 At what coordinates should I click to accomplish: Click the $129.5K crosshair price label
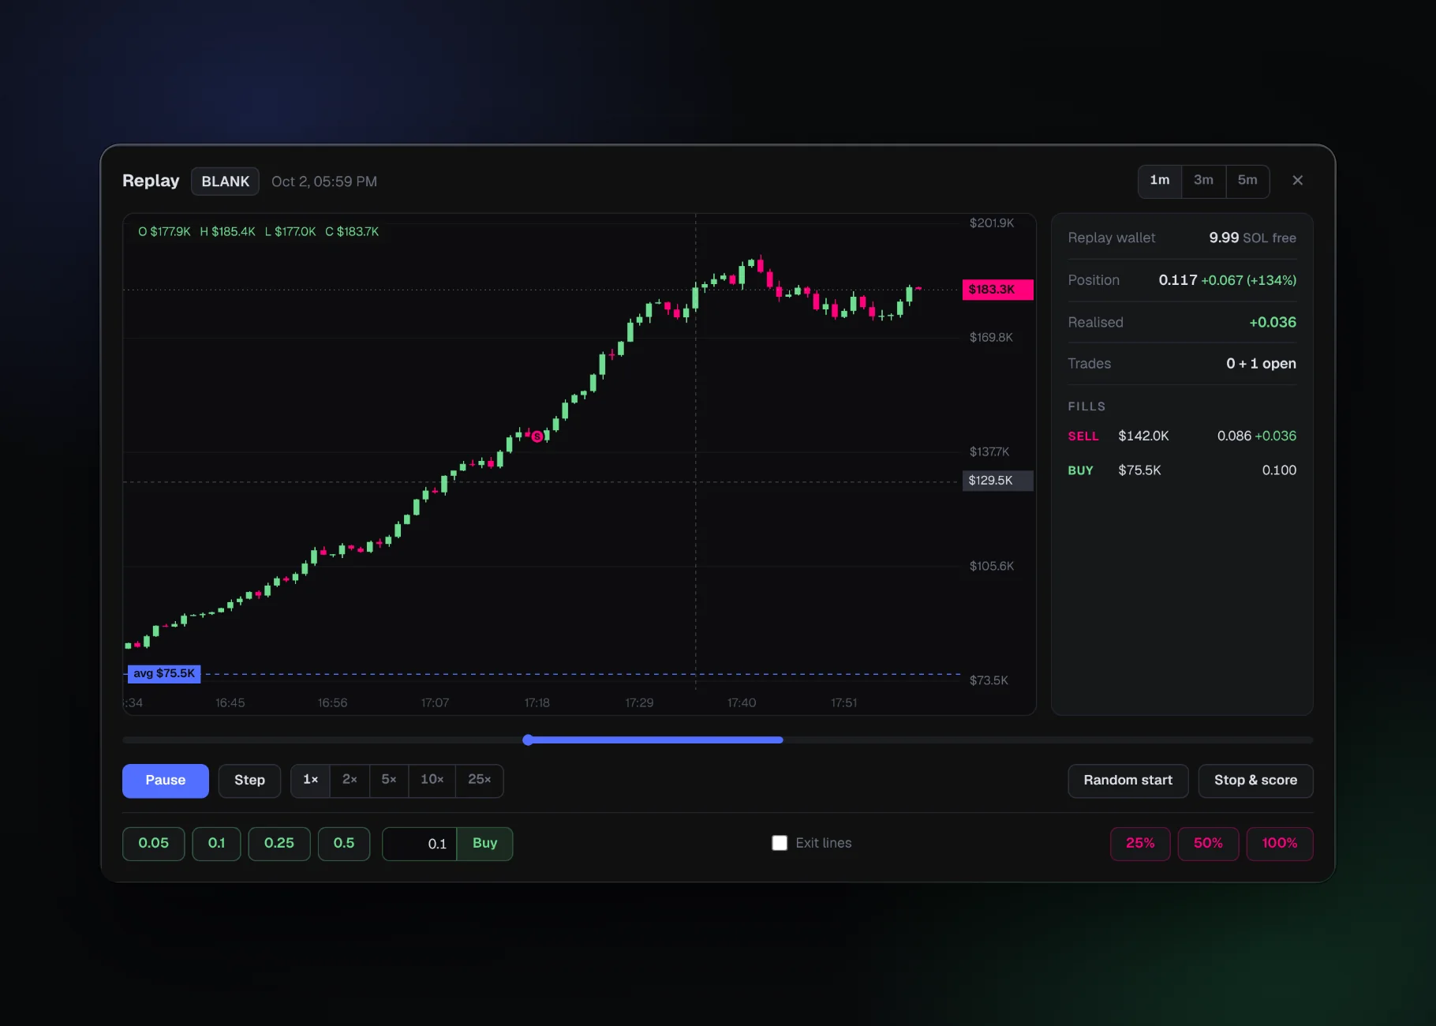[x=997, y=481]
